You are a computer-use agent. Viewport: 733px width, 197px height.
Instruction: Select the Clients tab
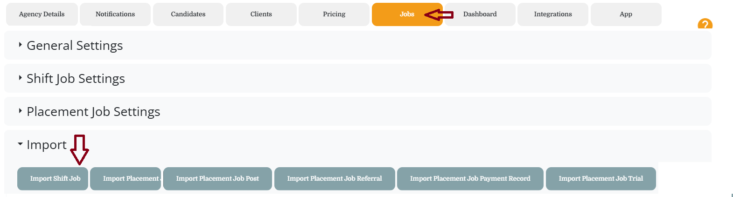pyautogui.click(x=261, y=14)
